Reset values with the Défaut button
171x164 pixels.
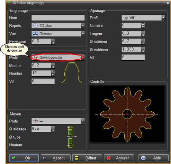point(87,158)
